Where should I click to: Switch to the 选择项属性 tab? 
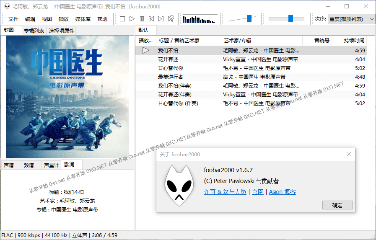tap(61, 31)
